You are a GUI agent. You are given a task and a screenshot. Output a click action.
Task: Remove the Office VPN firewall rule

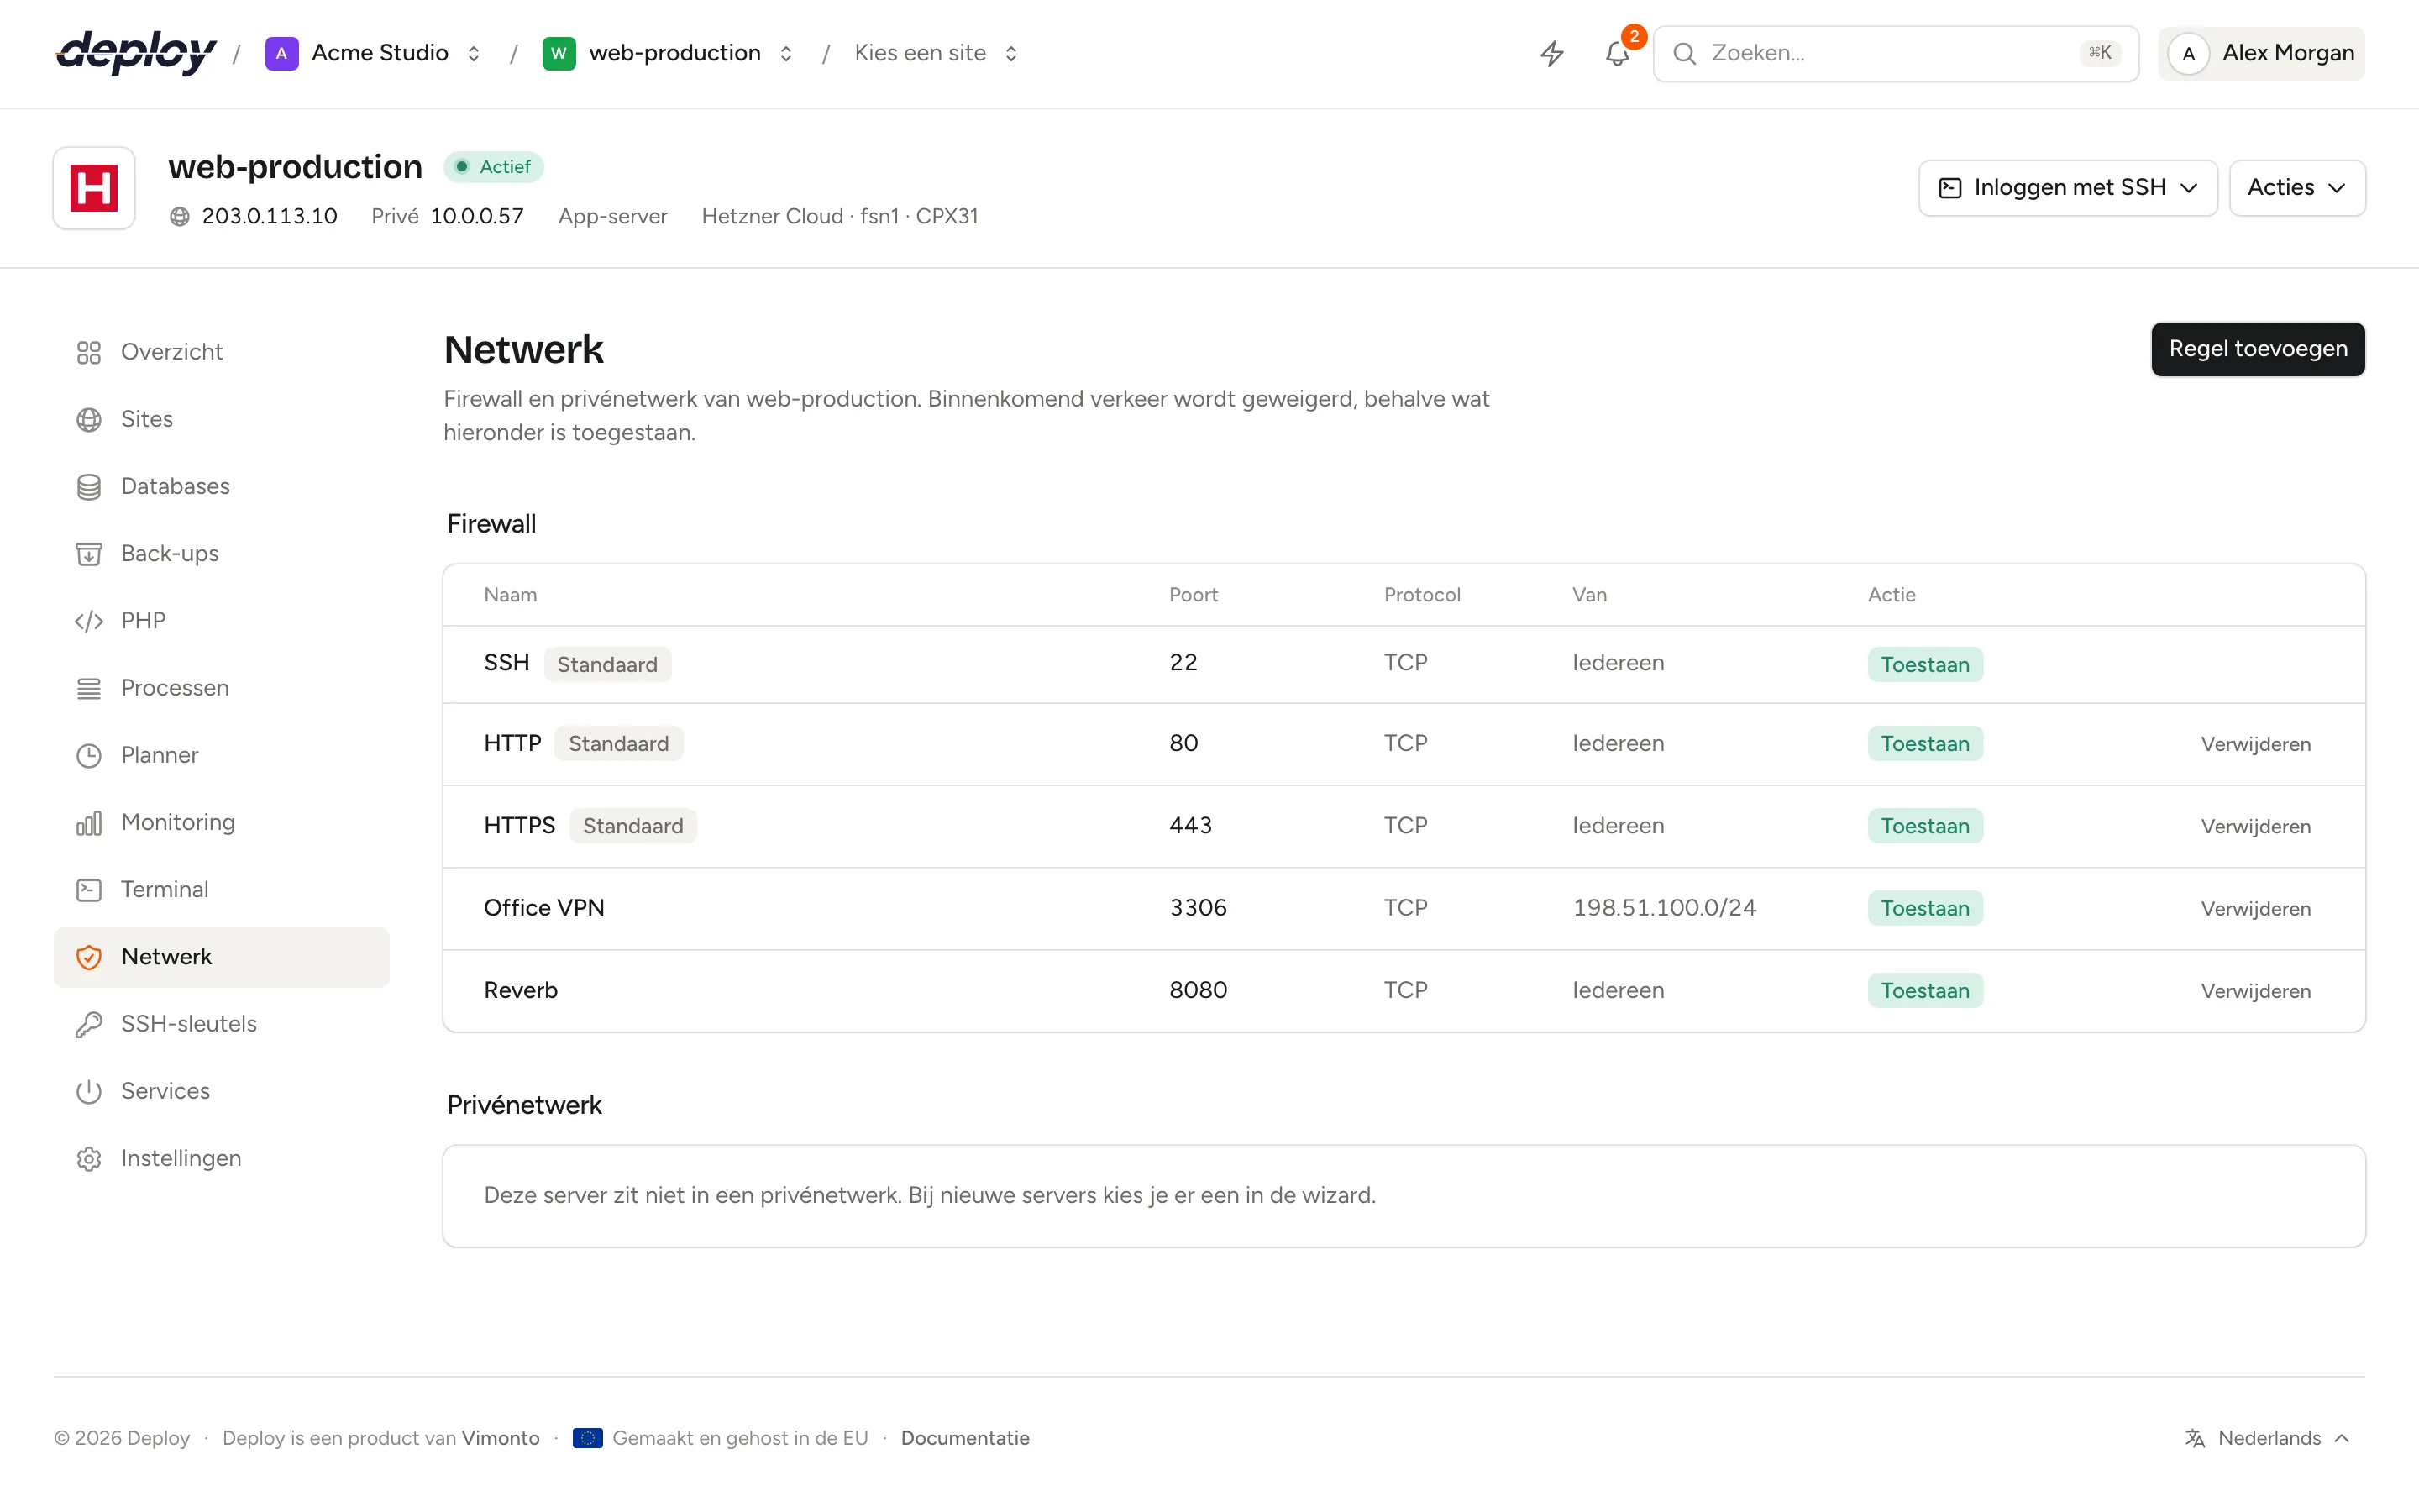(x=2255, y=908)
